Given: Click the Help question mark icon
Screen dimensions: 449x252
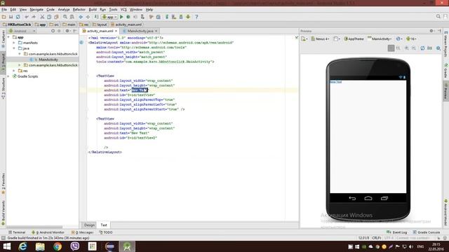Looking at the screenshot, I should pyautogui.click(x=196, y=17).
